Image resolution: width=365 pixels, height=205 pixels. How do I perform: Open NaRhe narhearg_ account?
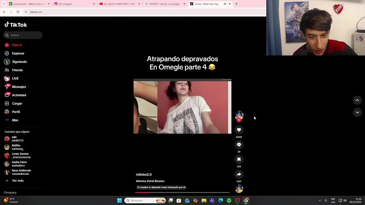coord(15,147)
